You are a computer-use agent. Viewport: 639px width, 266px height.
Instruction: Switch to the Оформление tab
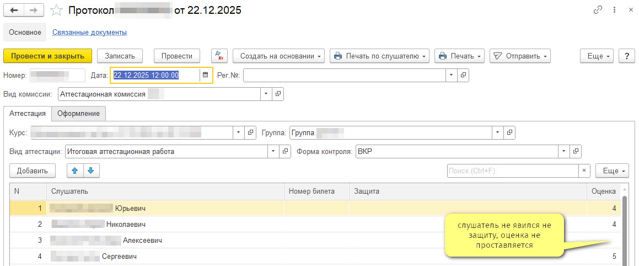pyautogui.click(x=78, y=113)
